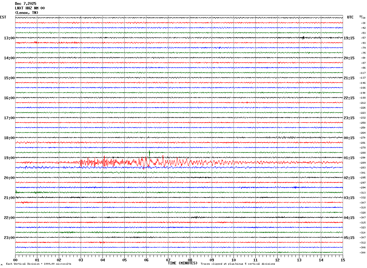Click the DC offset value "-290"
Viewport: 367px width, 268px height.
362,158
